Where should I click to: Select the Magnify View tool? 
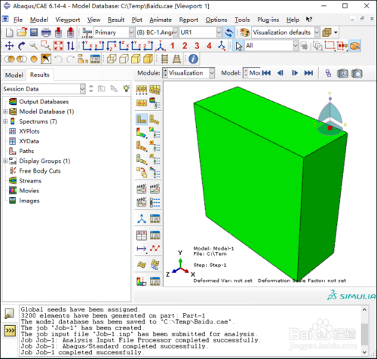tap(34, 46)
